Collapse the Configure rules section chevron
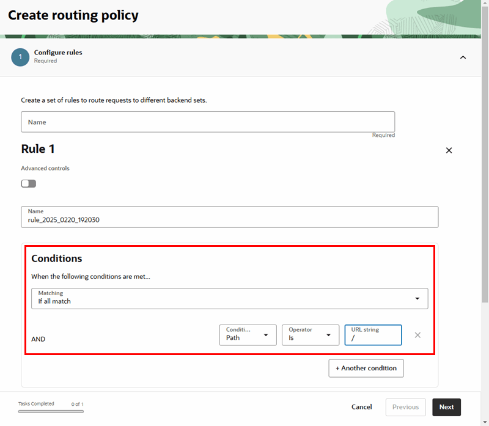 [x=463, y=57]
